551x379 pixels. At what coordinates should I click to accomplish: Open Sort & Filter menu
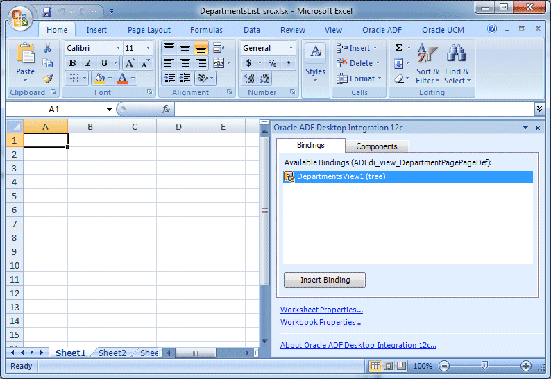[427, 64]
